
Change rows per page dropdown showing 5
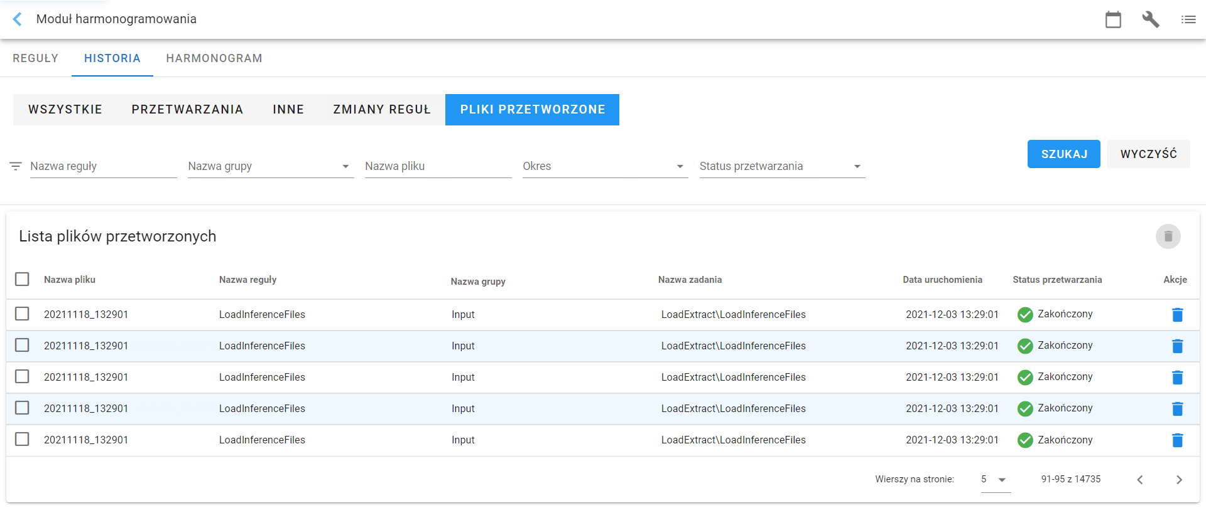(x=996, y=480)
